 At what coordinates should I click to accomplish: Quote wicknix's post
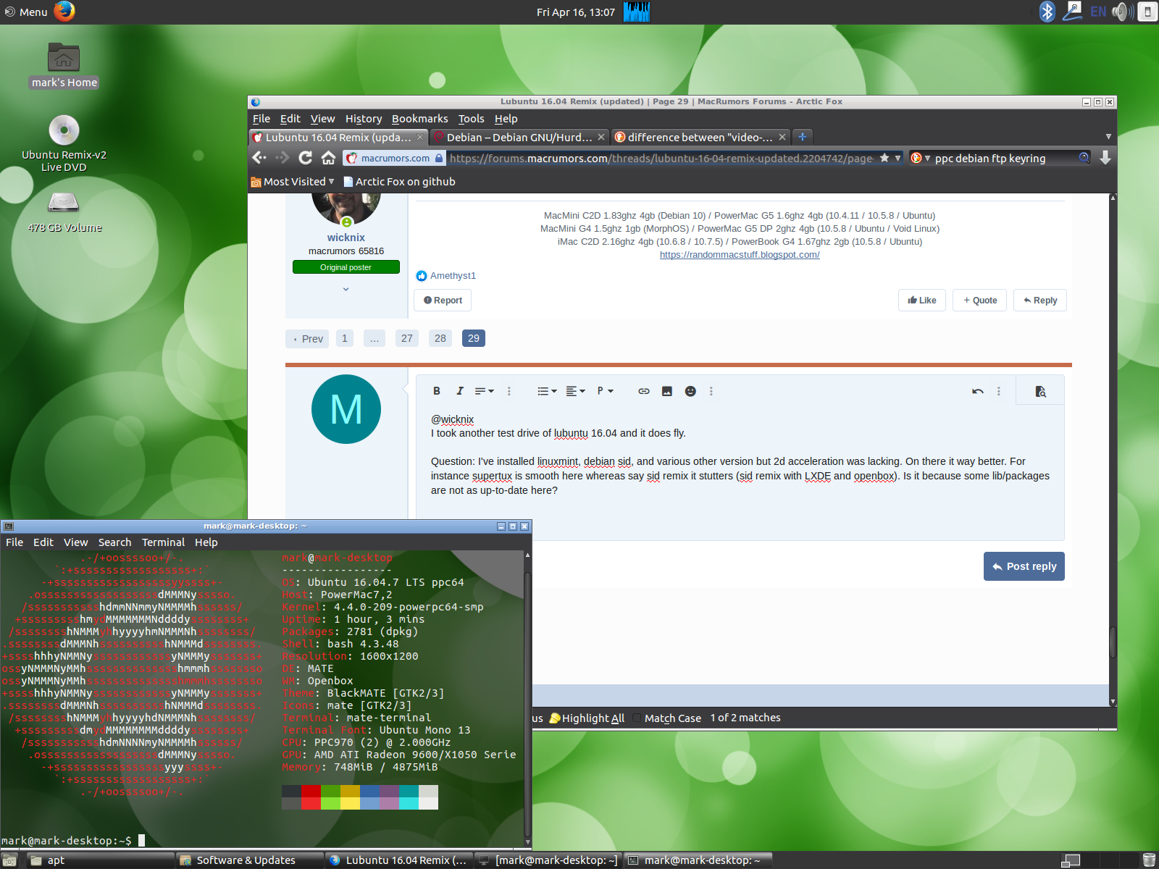[x=980, y=301]
